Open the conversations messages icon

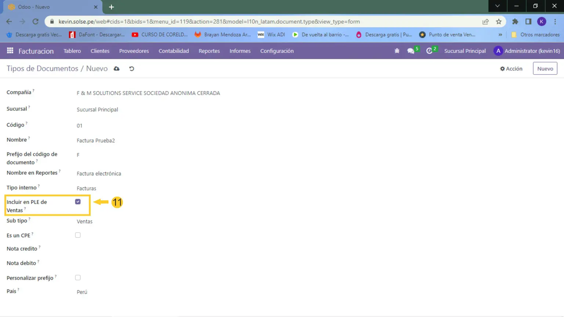coord(411,51)
